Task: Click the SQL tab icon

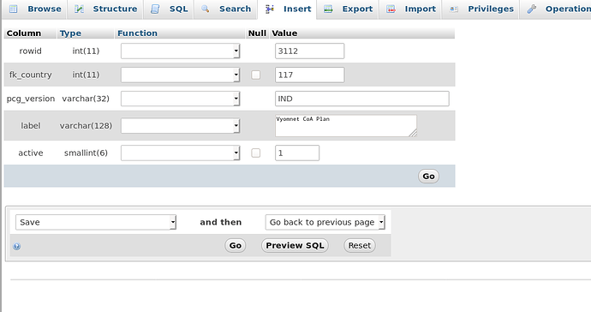Action: (155, 9)
